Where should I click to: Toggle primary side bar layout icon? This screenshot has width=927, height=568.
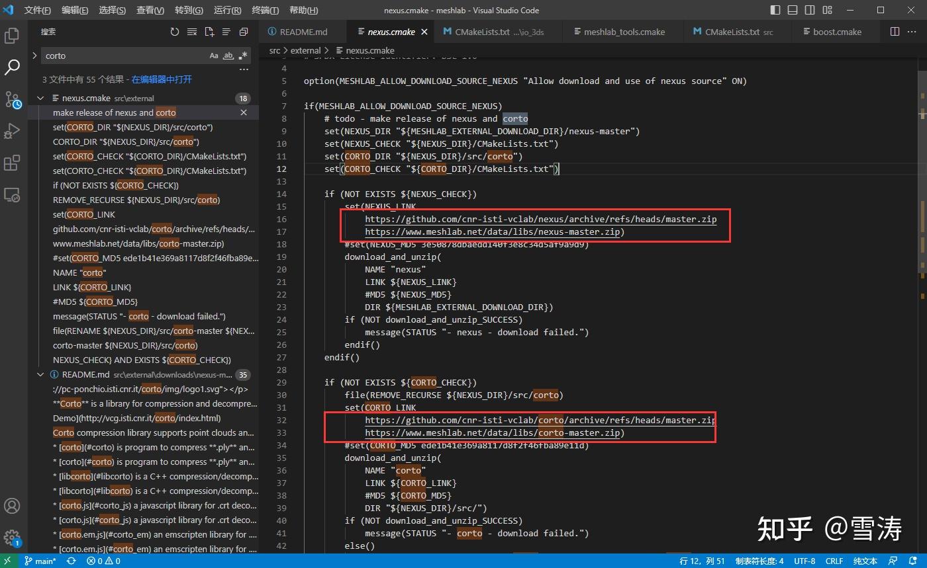tap(775, 10)
